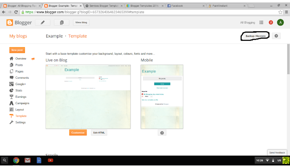Click the Template paint roller icon
The image size is (290, 168).
(11, 116)
